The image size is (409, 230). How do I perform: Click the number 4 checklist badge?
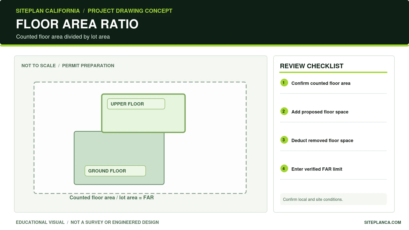pos(284,169)
